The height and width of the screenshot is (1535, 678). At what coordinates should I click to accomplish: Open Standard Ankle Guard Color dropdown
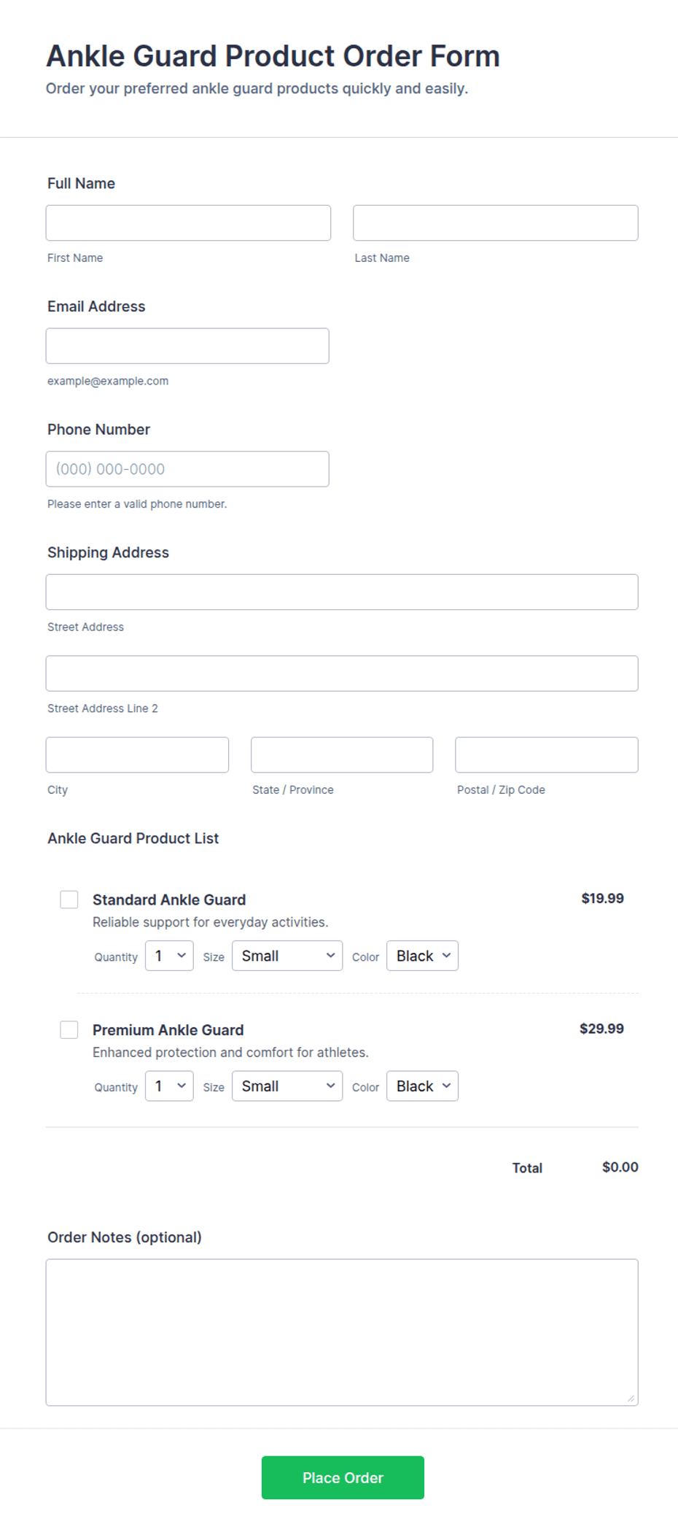[x=422, y=956]
